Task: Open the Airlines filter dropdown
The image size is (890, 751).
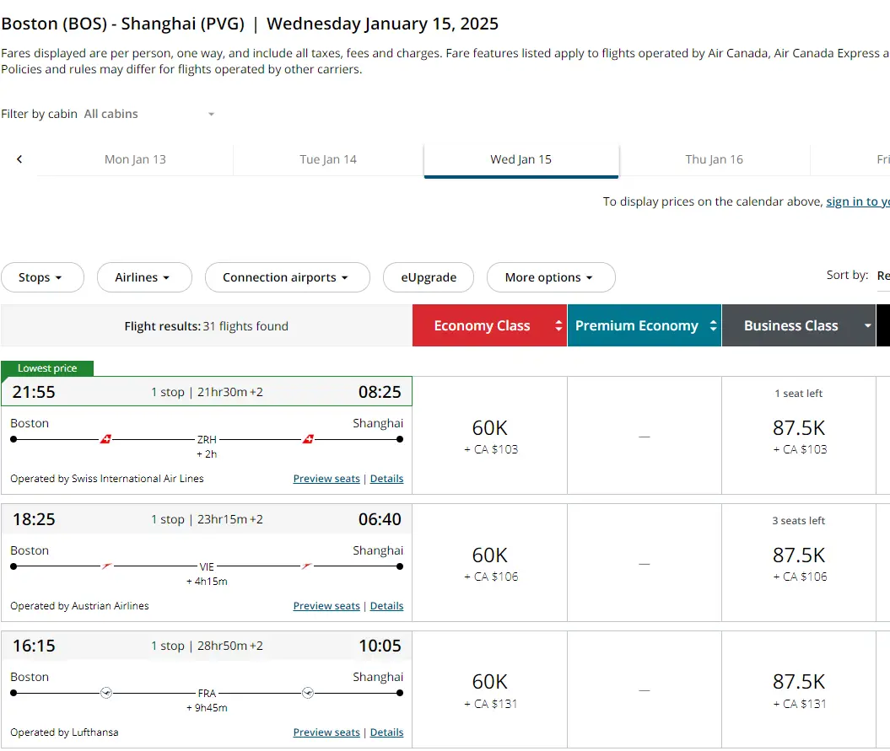Action: click(143, 277)
